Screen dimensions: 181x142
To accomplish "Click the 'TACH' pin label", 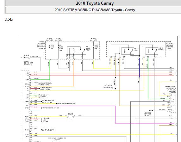I will [x=27, y=130].
